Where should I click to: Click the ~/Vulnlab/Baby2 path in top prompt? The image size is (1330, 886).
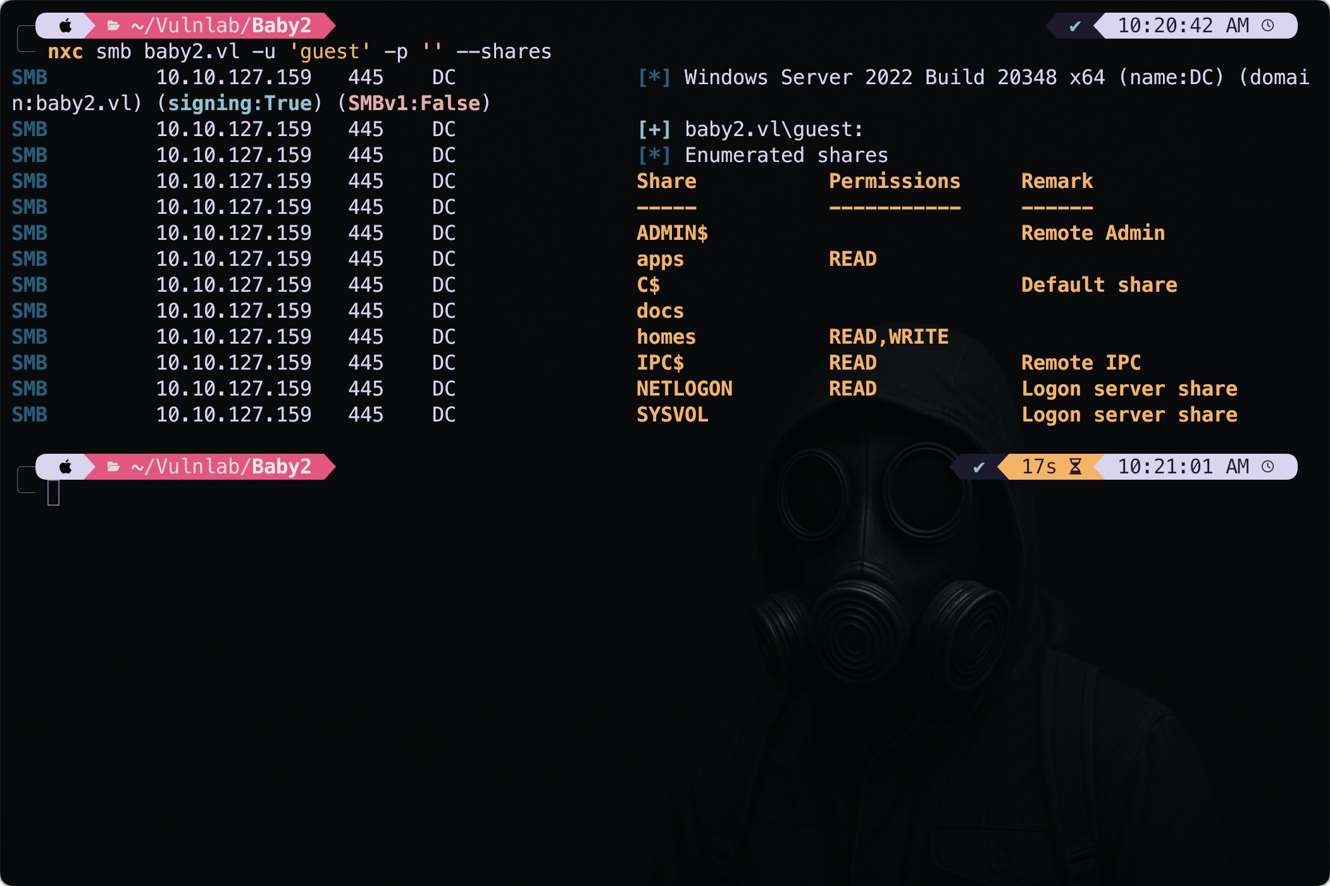coord(221,25)
